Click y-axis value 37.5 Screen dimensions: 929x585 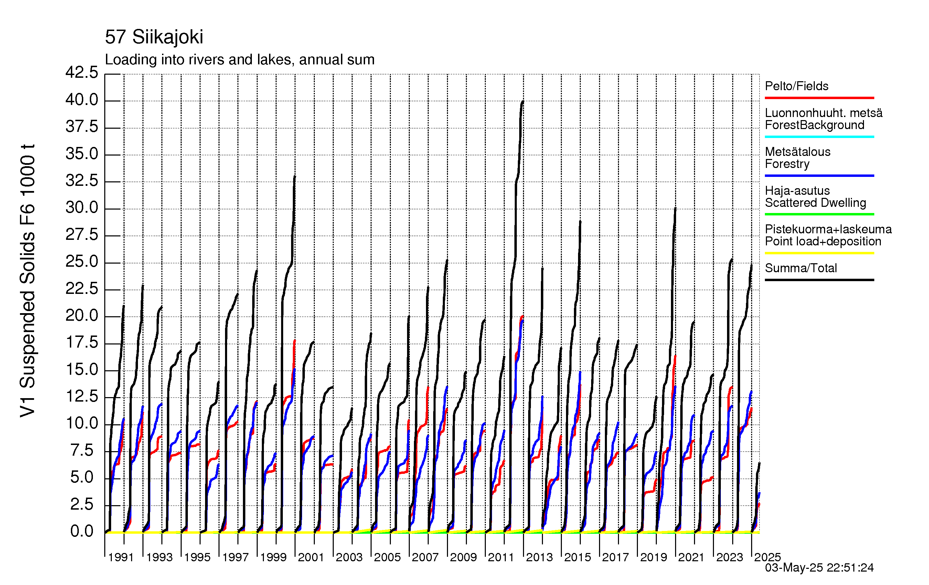82,127
